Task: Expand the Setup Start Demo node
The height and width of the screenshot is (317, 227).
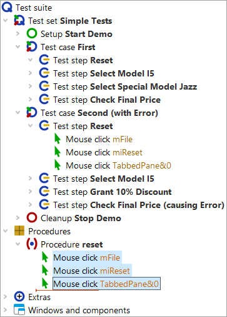Action: pos(18,34)
